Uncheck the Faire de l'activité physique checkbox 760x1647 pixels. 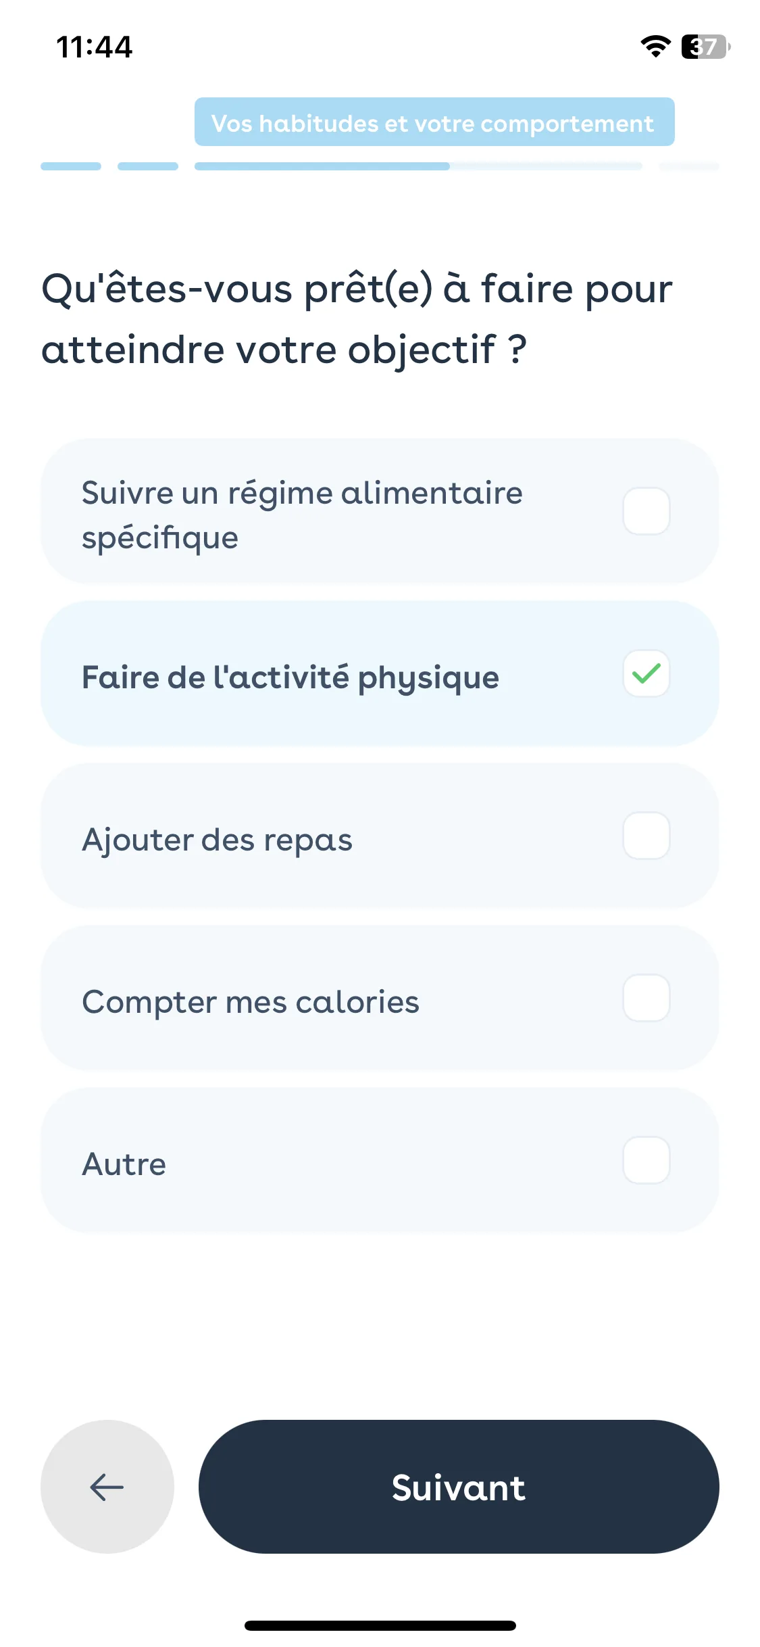[646, 673]
